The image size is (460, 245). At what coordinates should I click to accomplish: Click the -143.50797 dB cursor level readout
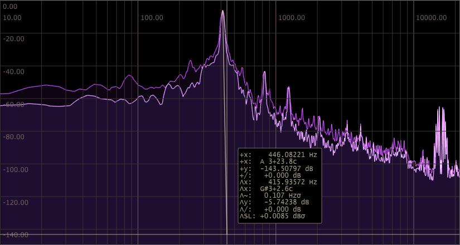[x=287, y=169]
